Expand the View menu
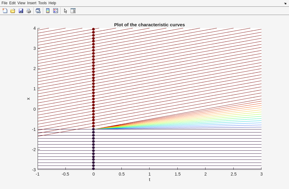Viewport: 289px width, 189px height. pos(21,3)
